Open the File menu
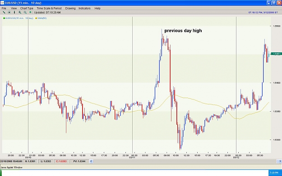Image resolution: width=282 pixels, height=176 pixels. [x=4, y=8]
